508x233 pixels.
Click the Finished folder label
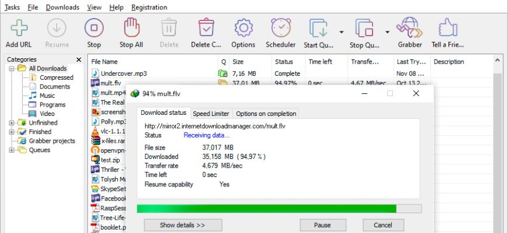point(40,132)
